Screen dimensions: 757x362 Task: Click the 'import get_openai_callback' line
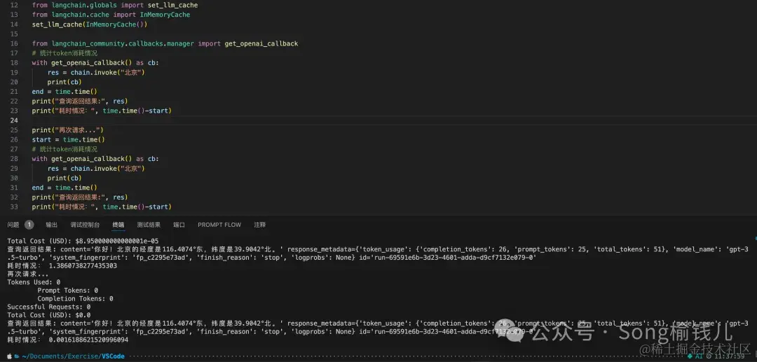click(165, 43)
